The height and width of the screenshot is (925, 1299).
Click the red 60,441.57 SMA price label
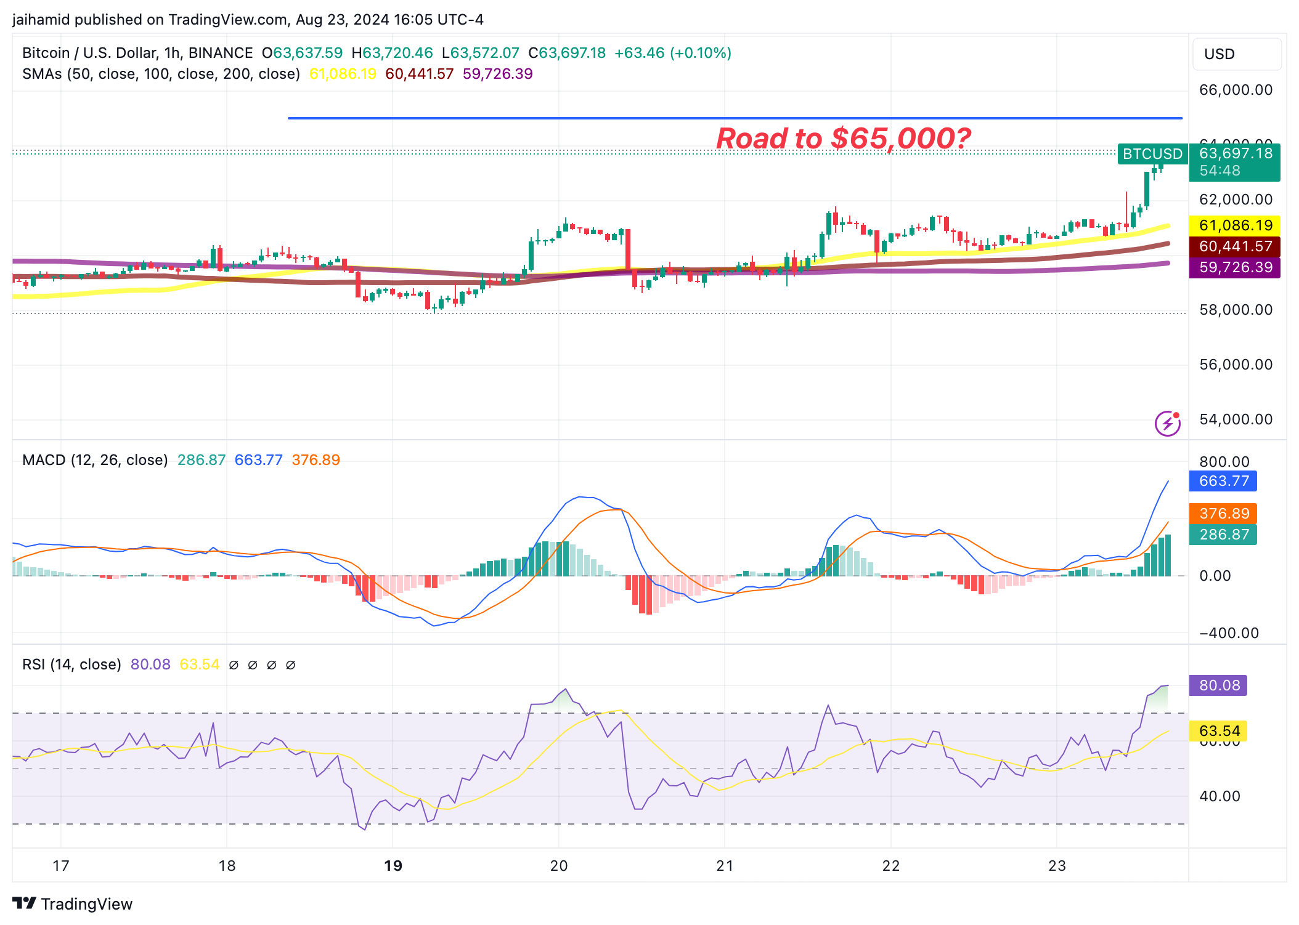pyautogui.click(x=1234, y=246)
